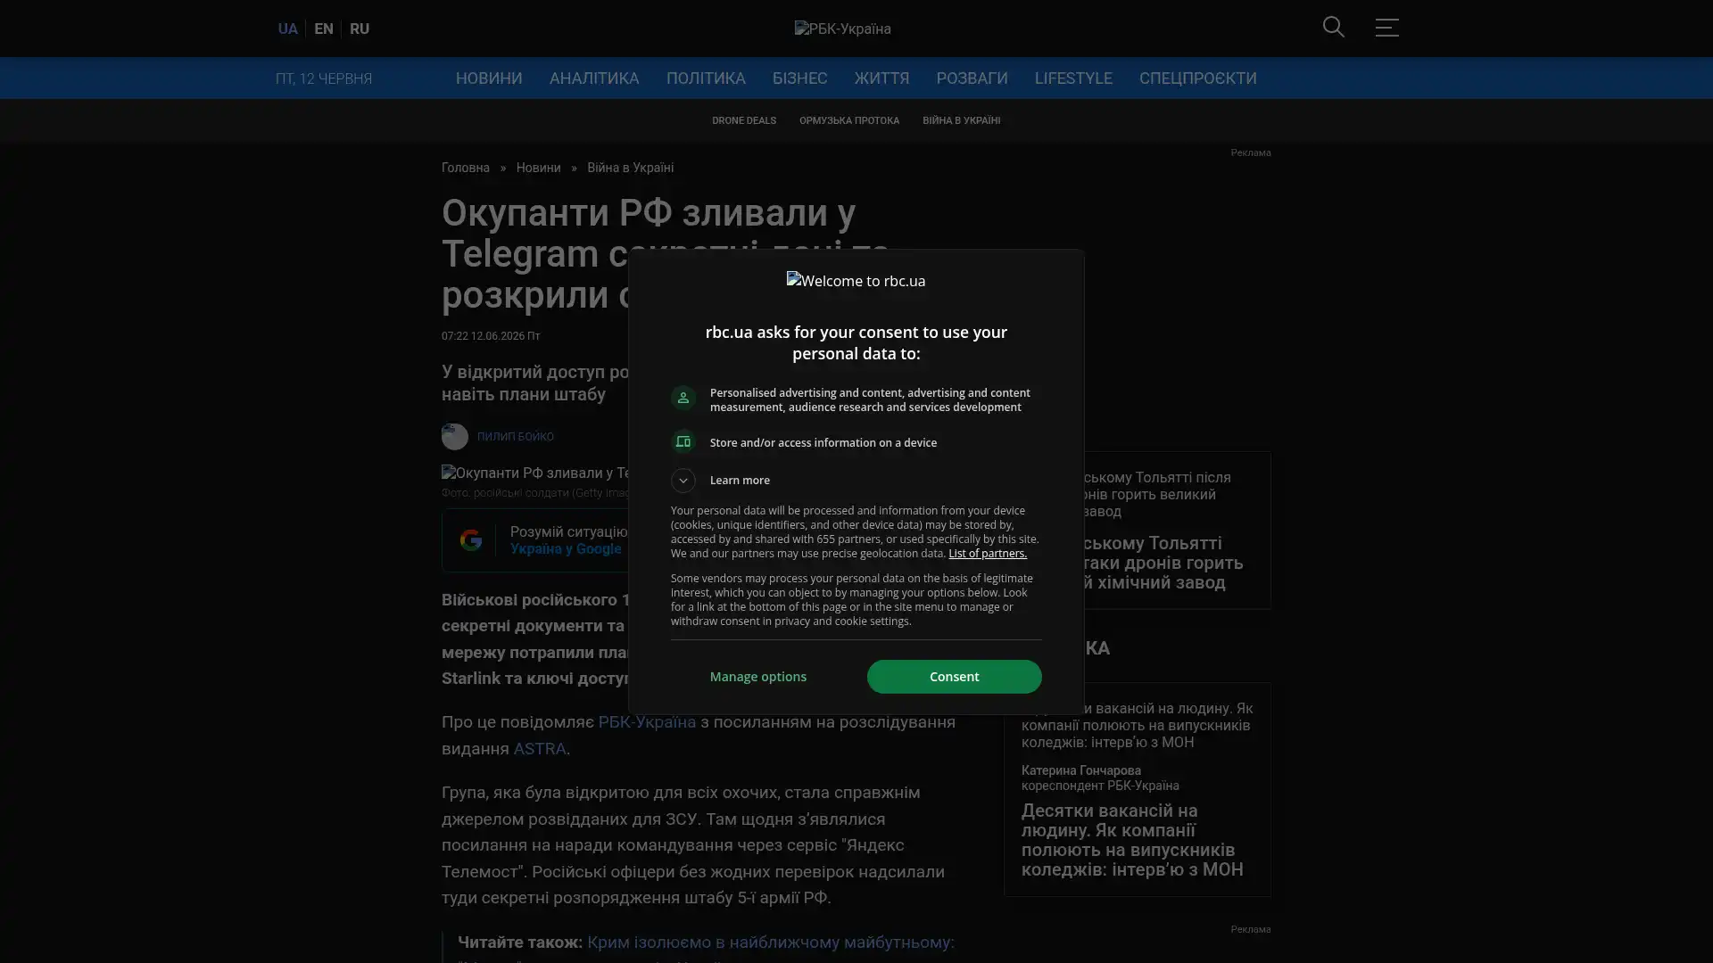Open ОРМУЗЬКА ПРОТОКА topic link
This screenshot has width=1713, height=963.
click(848, 120)
